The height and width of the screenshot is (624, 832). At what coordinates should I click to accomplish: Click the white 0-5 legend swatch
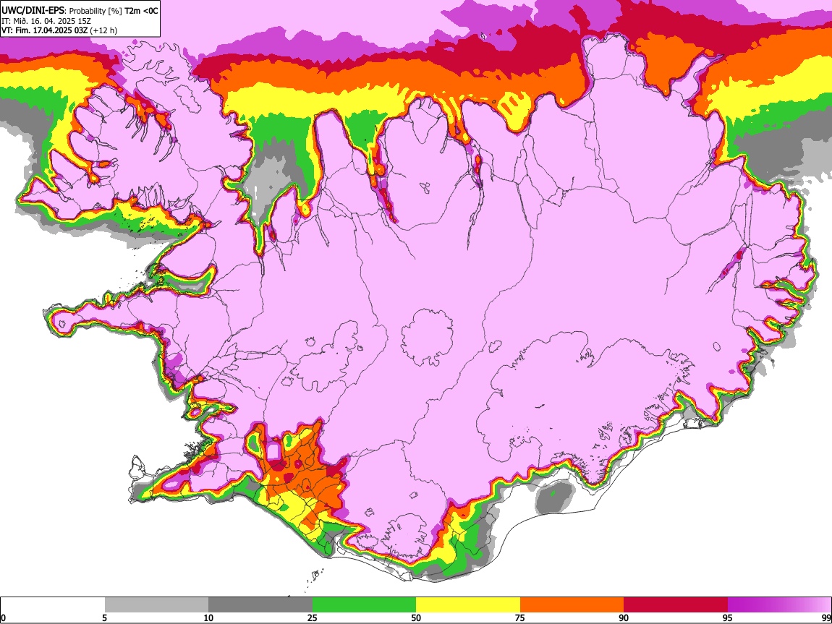[x=53, y=604]
